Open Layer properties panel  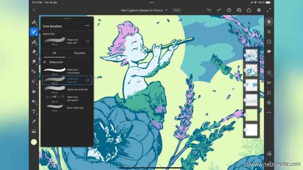tap(269, 32)
